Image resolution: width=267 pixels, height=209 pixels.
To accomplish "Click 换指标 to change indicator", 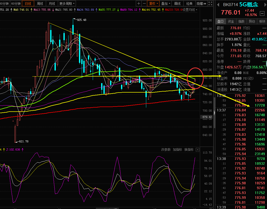I will (x=189, y=150).
